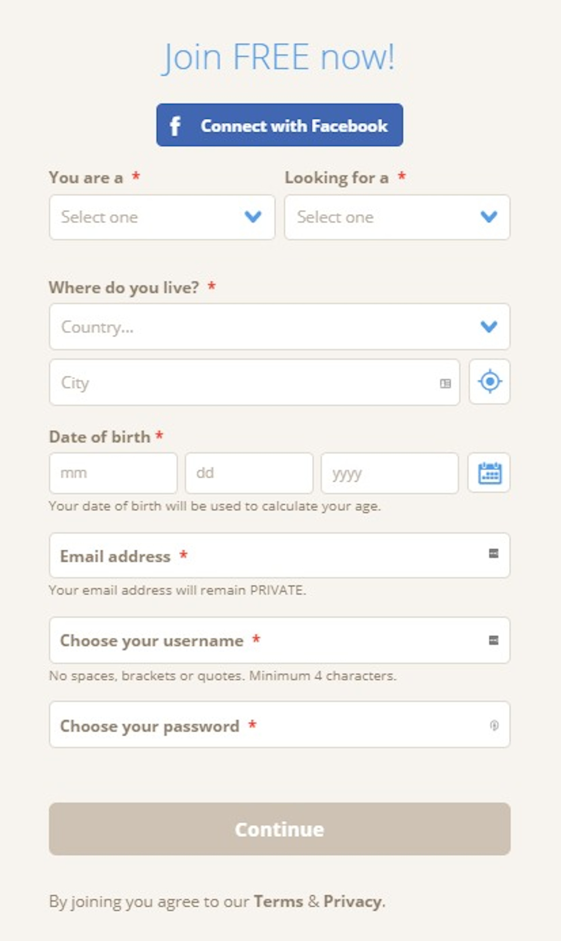Click the Continue button
Screen dimensions: 561x941
(x=279, y=829)
